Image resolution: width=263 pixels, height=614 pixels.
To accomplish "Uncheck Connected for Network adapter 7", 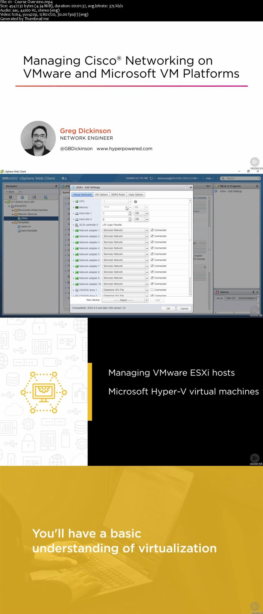I will click(x=152, y=266).
